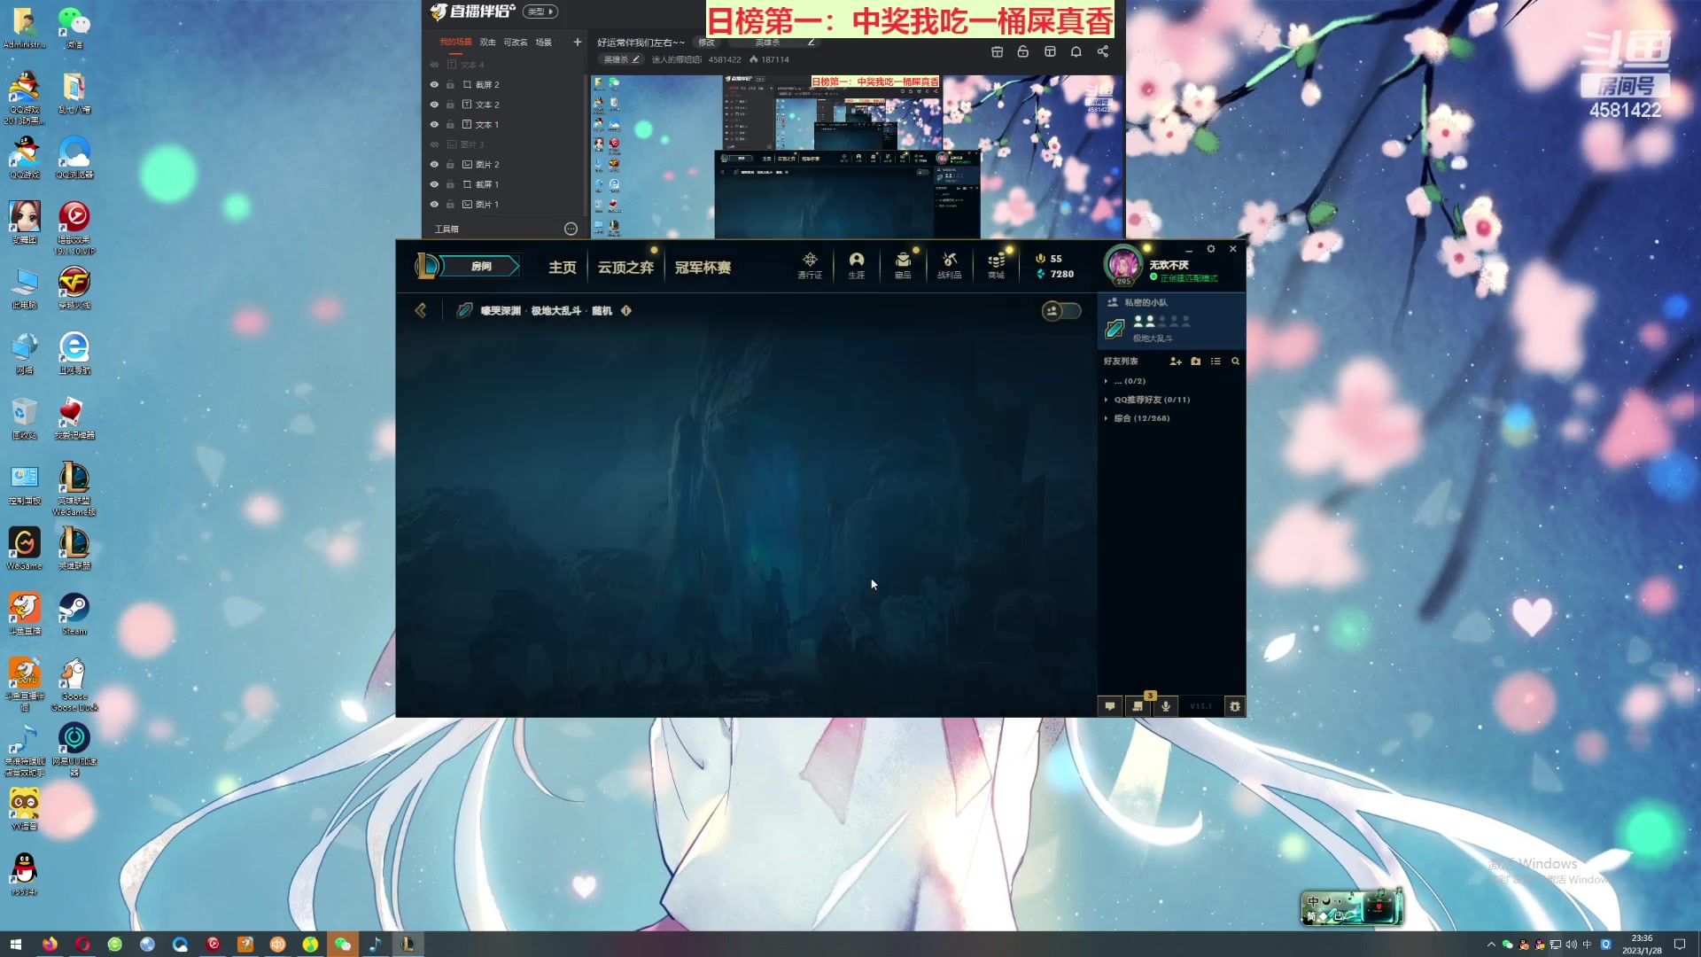Hide the 图片 1 source
The image size is (1701, 957).
click(434, 205)
